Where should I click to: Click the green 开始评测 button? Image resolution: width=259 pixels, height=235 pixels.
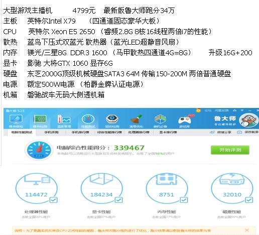(x=230, y=150)
